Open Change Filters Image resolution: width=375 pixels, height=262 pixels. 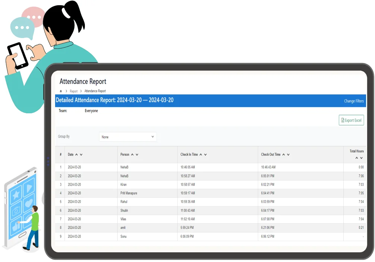click(354, 101)
